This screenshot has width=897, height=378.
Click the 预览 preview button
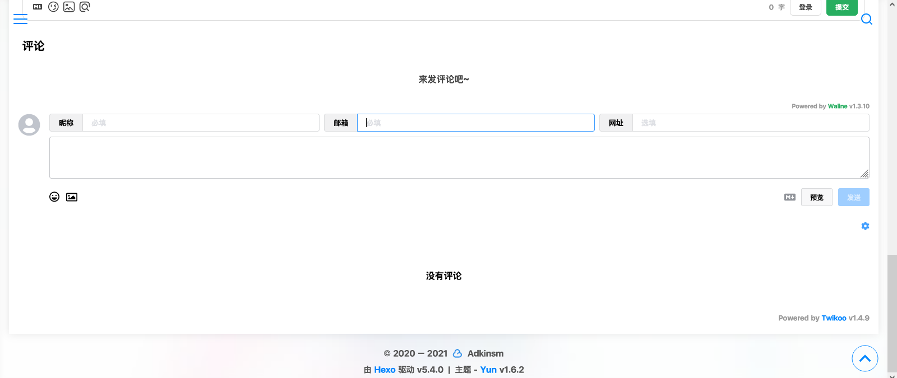817,197
